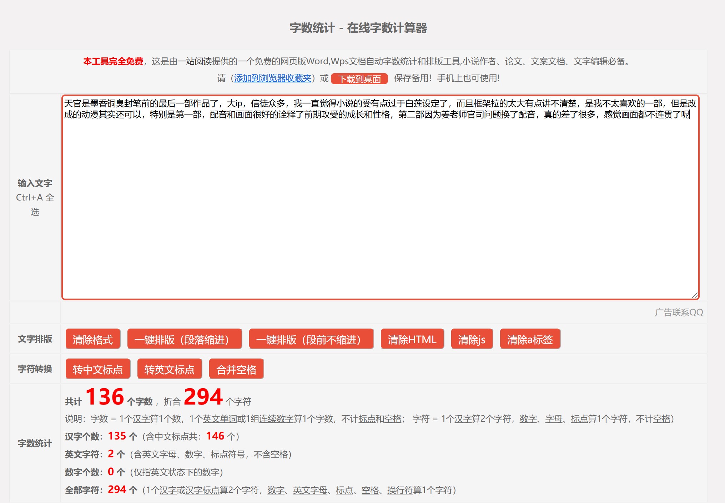Screen dimensions: 725x503
Task: Click the 清除格式 button
Action: (x=93, y=339)
